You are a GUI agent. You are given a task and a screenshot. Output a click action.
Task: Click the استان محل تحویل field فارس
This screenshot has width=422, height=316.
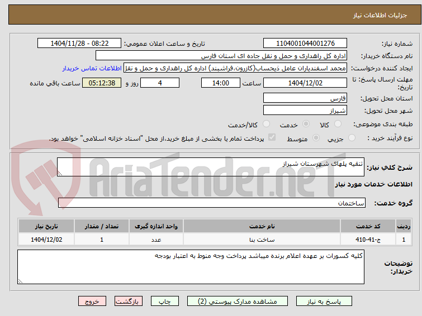(305, 98)
